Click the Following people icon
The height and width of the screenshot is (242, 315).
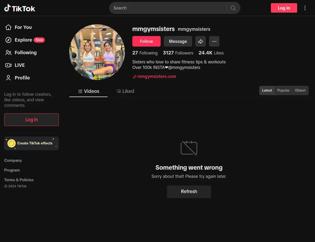point(8,53)
